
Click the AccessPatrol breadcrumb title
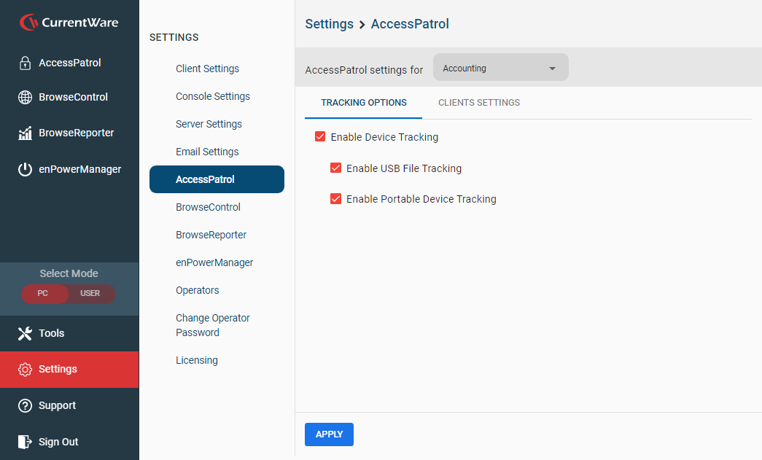click(410, 24)
